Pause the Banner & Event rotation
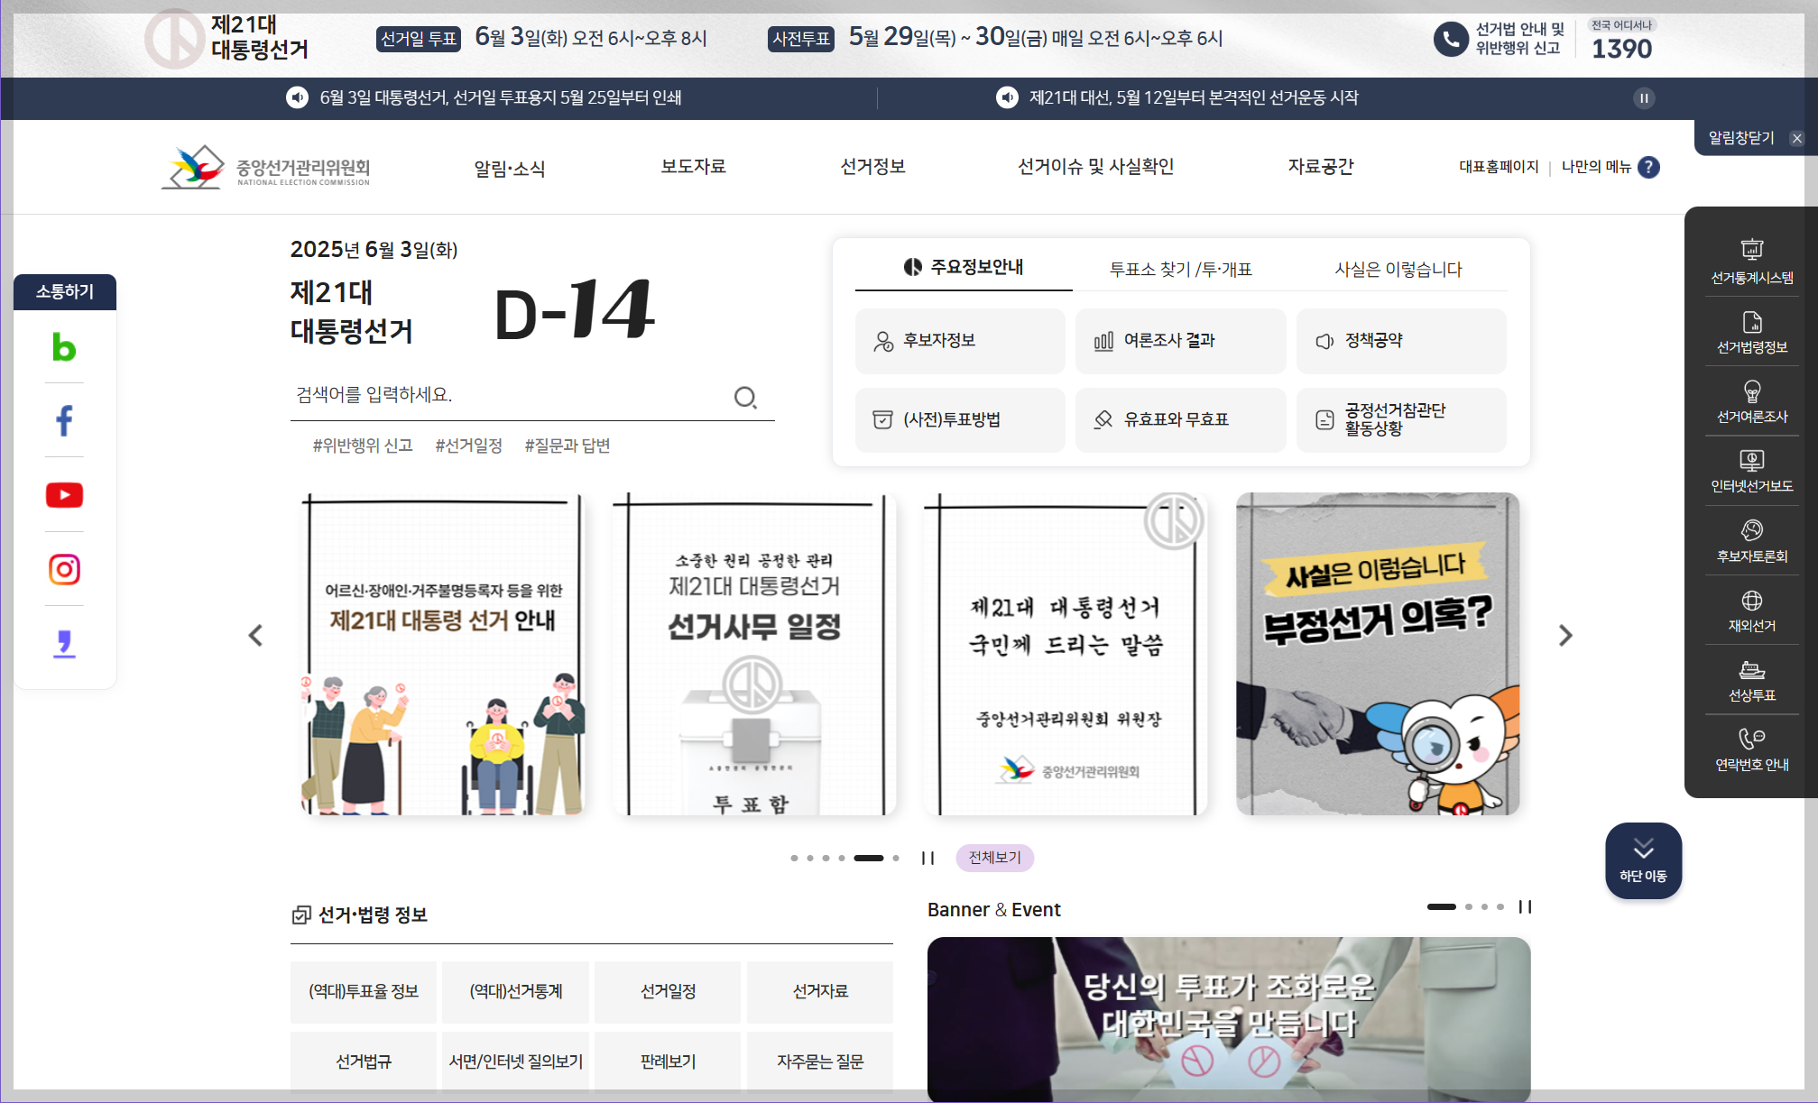 [x=1526, y=906]
